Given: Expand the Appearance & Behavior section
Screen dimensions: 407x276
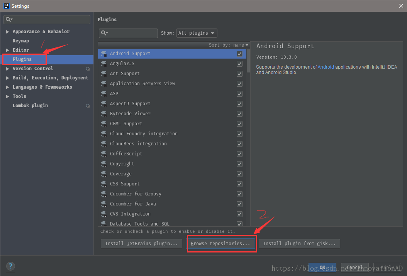Looking at the screenshot, I should click(x=7, y=32).
